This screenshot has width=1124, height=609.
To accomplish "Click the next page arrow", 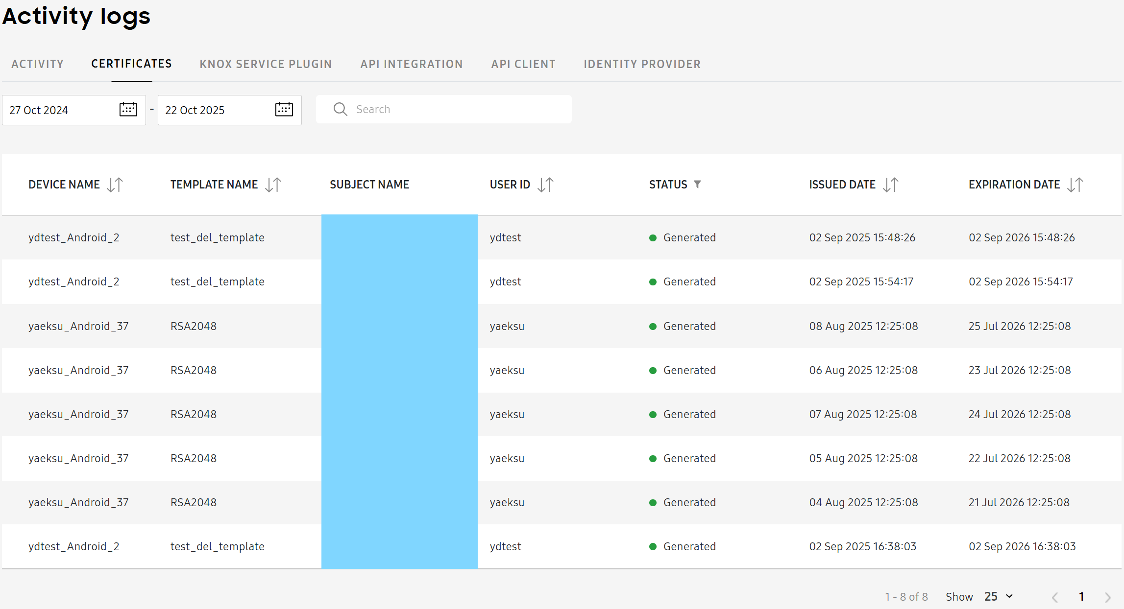I will (x=1108, y=596).
